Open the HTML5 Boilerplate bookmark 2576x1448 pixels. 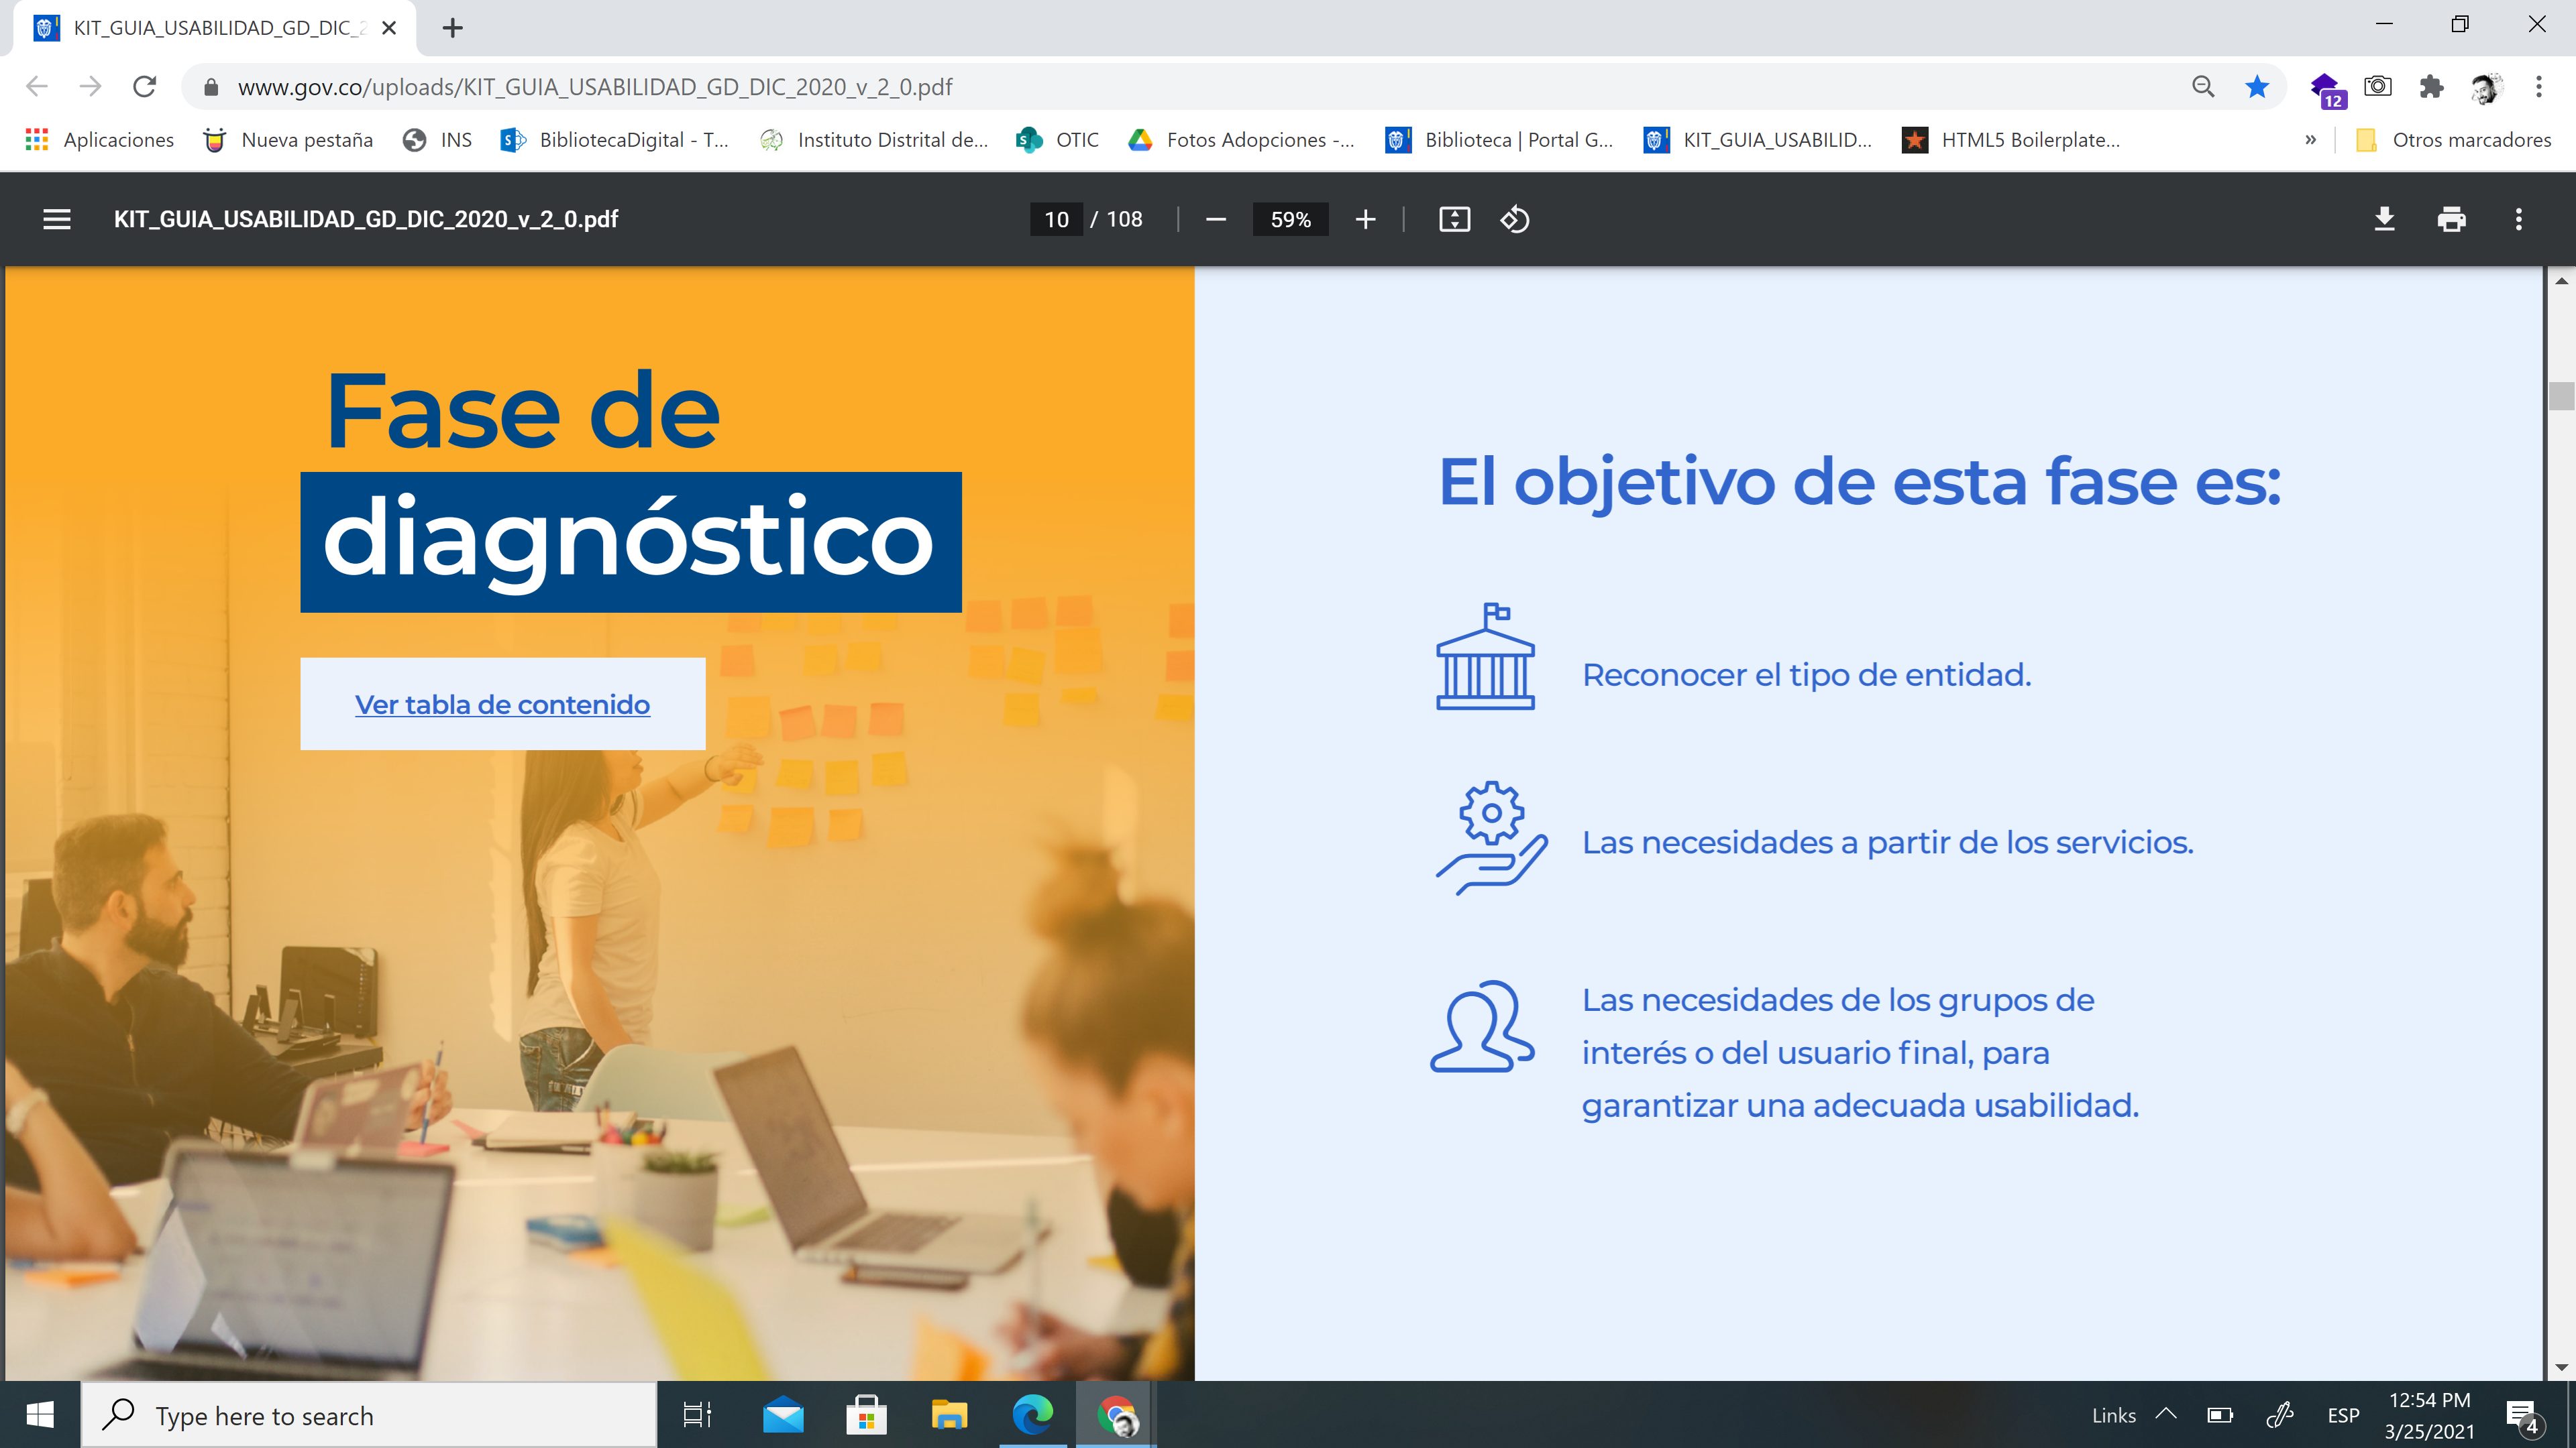coord(2012,140)
